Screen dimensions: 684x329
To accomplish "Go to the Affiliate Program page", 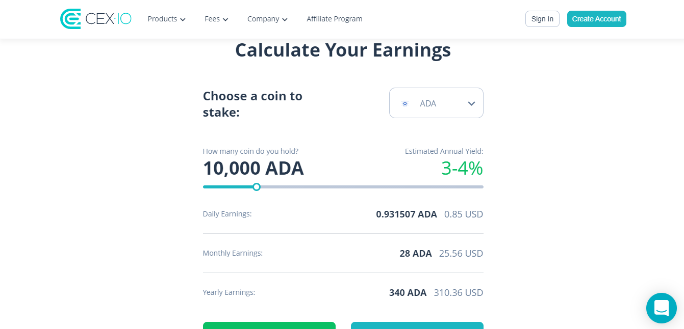I will (x=335, y=19).
